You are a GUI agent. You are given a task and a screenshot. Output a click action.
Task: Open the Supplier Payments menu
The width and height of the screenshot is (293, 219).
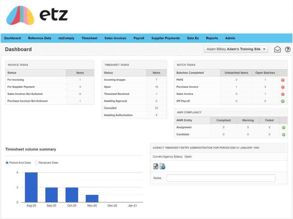(x=165, y=38)
